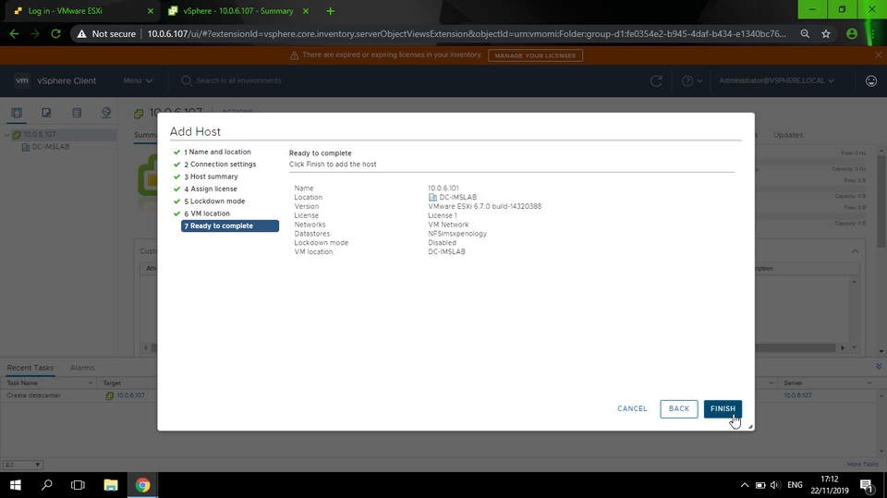The height and width of the screenshot is (498, 887).
Task: Open a new browser tab
Action: (x=331, y=11)
